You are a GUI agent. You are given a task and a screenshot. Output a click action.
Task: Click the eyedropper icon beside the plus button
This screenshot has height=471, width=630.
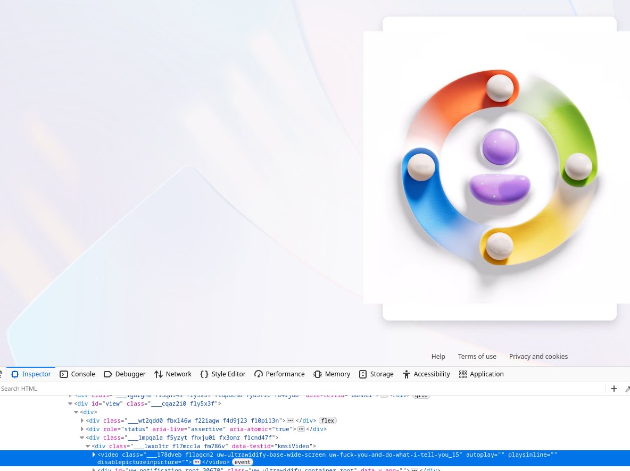[627, 388]
